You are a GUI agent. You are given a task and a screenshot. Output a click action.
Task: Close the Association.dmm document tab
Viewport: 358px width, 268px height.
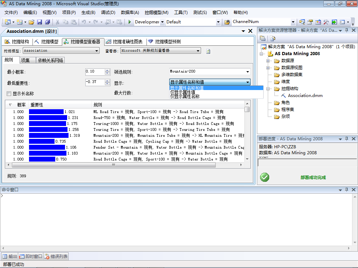[x=250, y=31]
